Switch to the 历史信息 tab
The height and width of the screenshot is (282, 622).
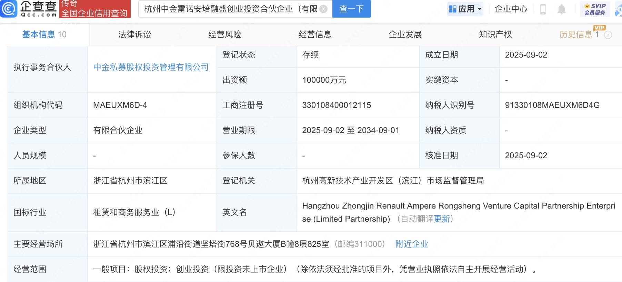coord(579,34)
